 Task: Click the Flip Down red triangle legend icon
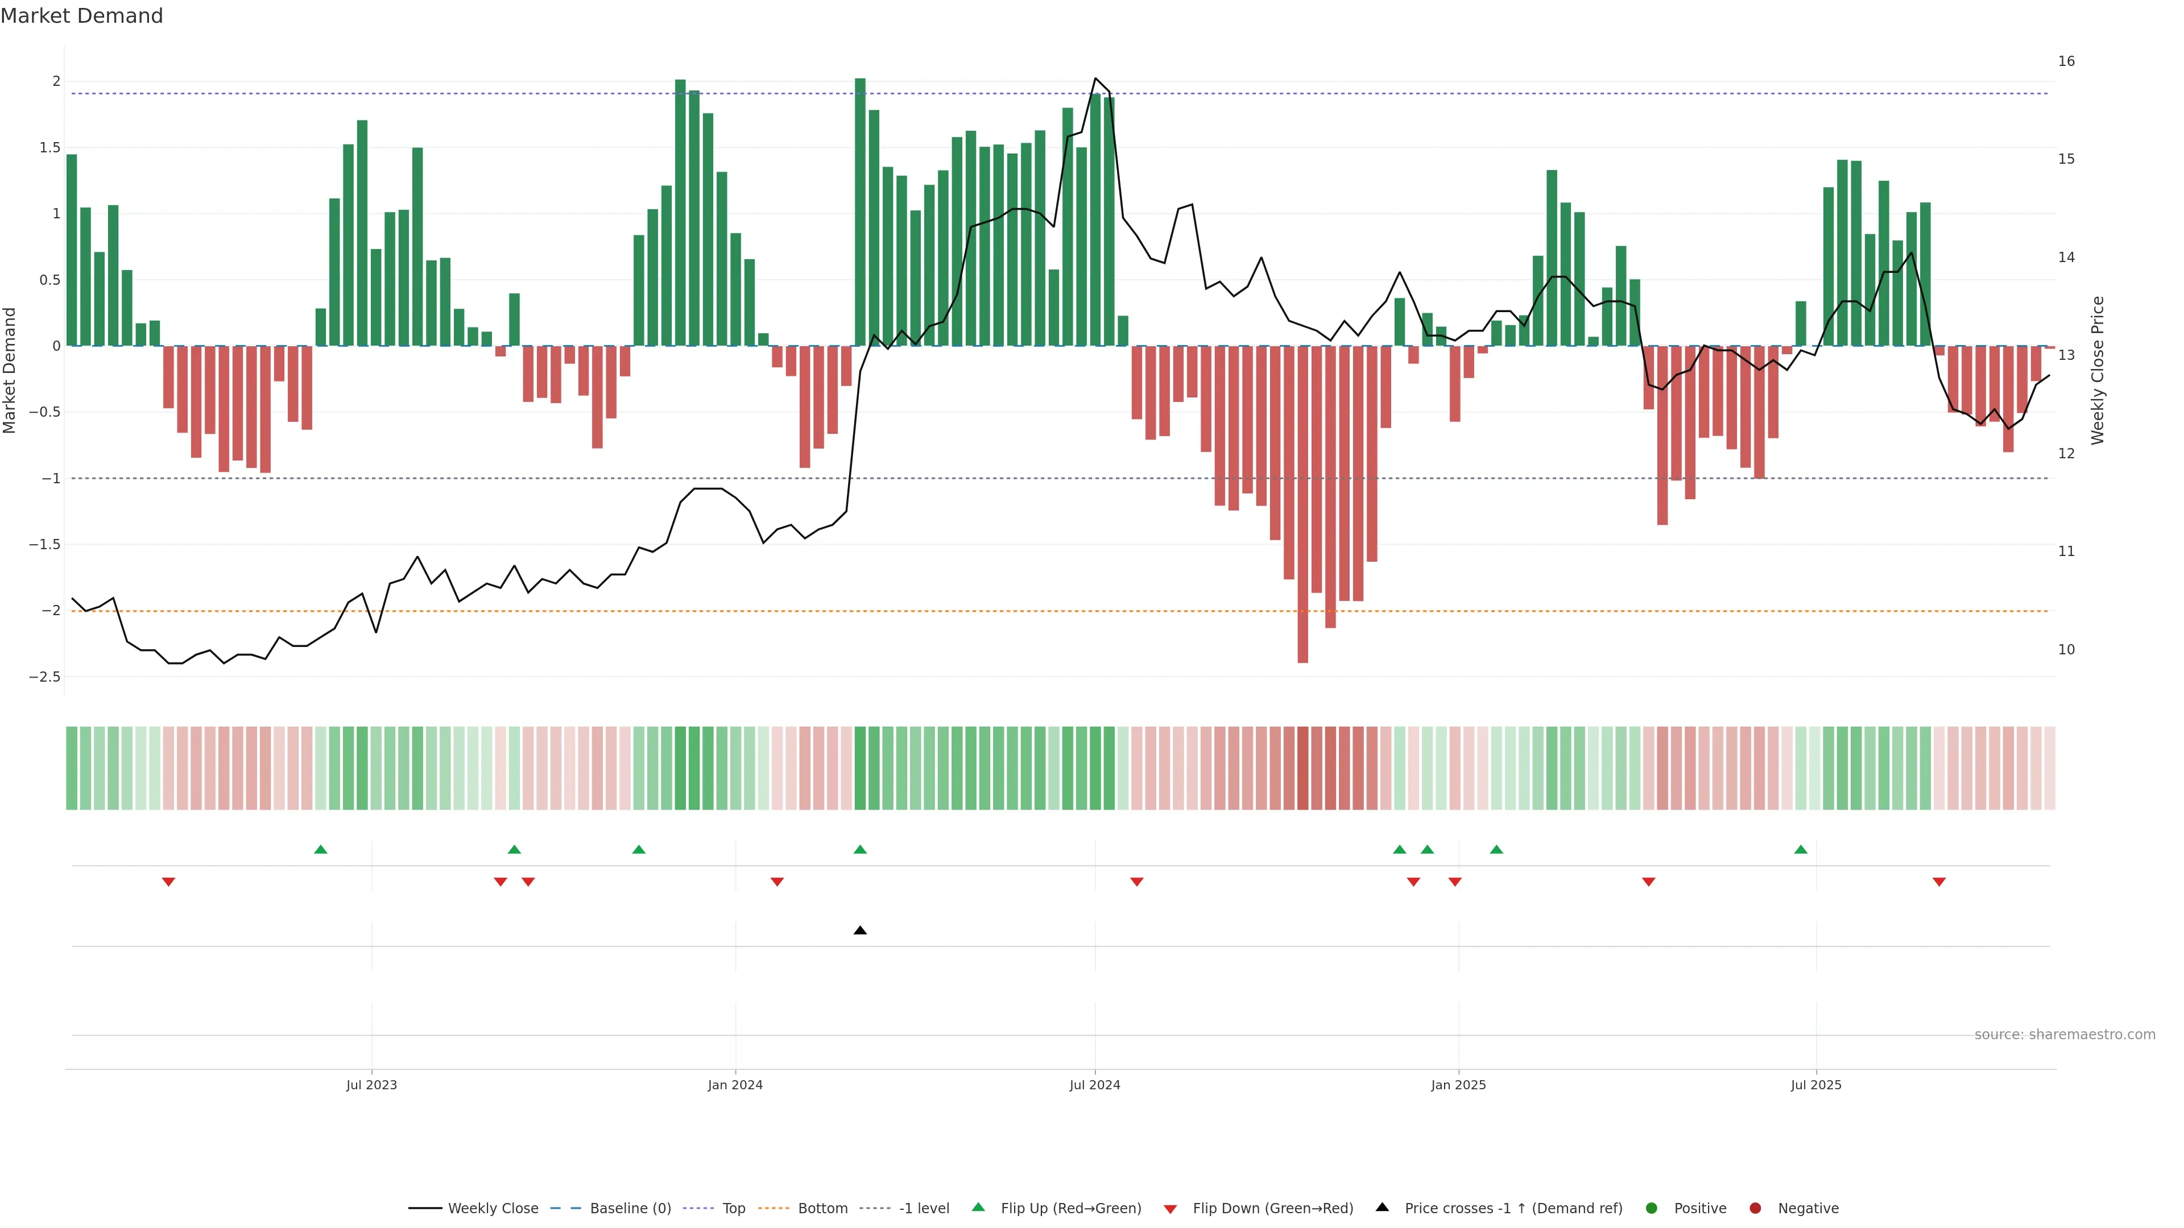[x=1170, y=1209]
